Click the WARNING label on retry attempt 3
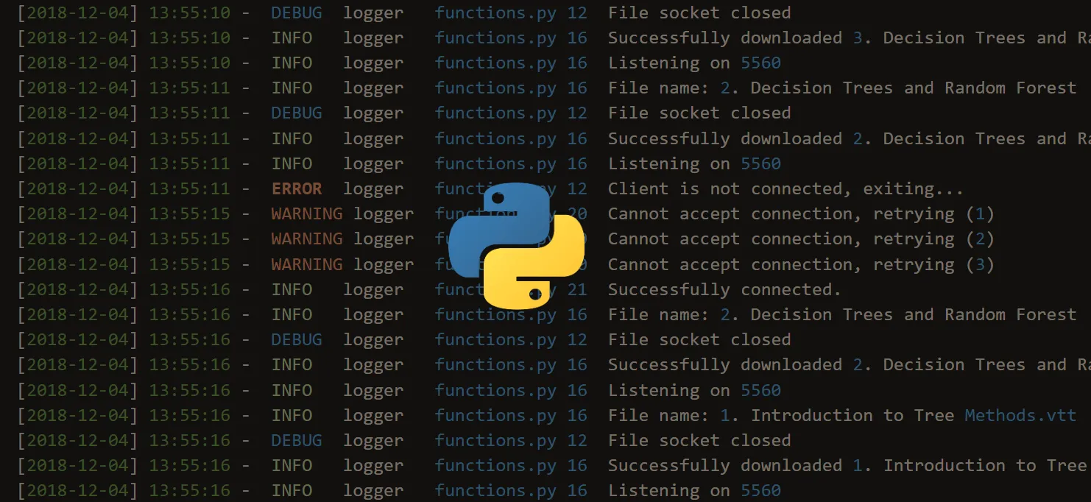 tap(306, 264)
